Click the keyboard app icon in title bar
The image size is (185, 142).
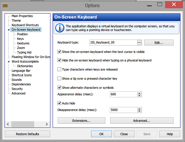coord(5,5)
